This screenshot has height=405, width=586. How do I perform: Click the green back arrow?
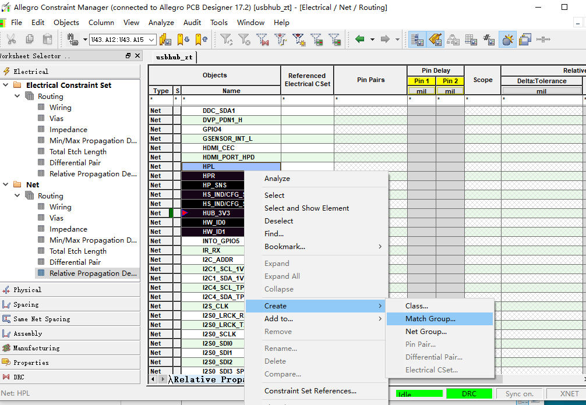[360, 39]
